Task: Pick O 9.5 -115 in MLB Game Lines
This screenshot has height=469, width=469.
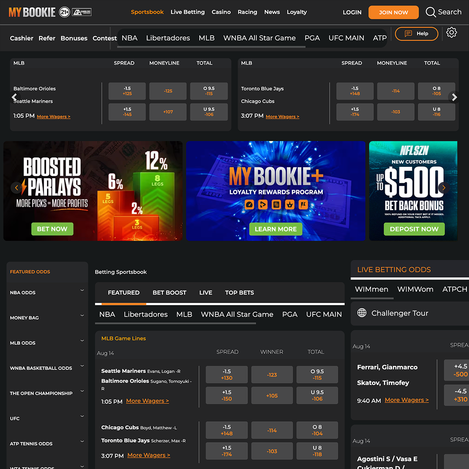Action: (x=317, y=374)
